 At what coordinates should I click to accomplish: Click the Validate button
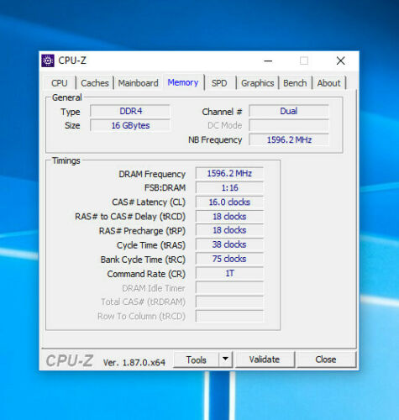[265, 360]
